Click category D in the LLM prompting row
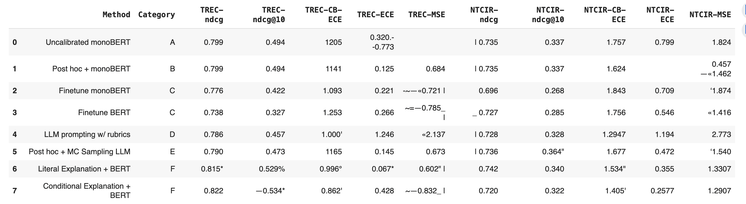 (172, 134)
